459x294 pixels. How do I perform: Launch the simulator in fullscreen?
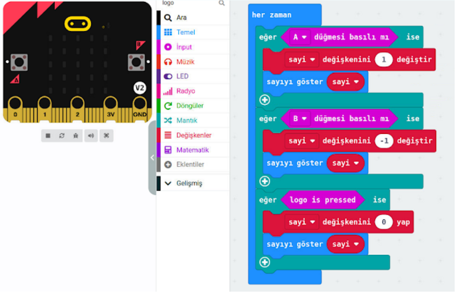click(106, 136)
